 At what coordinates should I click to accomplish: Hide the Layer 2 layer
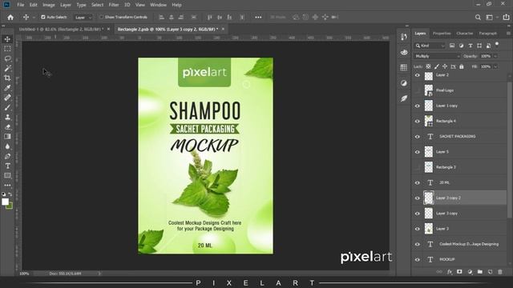point(417,75)
